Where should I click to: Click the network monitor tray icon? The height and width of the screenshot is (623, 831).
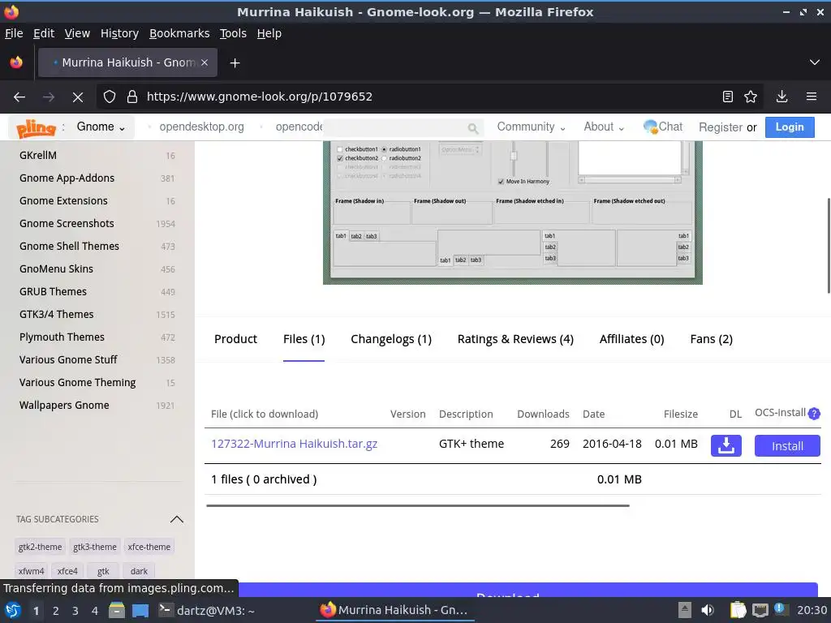pyautogui.click(x=760, y=610)
